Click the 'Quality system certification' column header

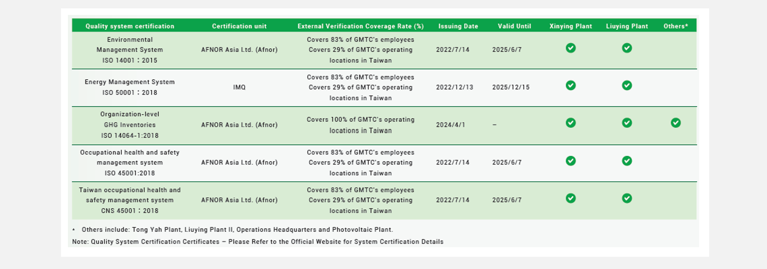click(130, 26)
